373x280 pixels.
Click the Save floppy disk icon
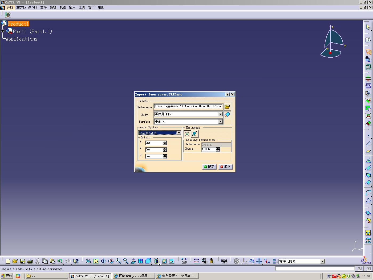click(23, 261)
